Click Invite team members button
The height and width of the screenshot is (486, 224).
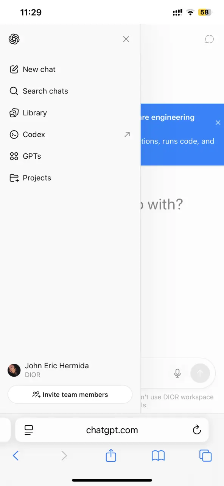[x=70, y=394]
